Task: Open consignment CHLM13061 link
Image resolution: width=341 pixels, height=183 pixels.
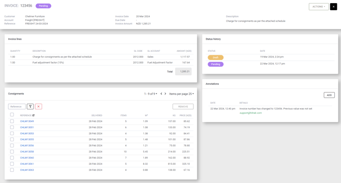Action: pyautogui.click(x=27, y=164)
